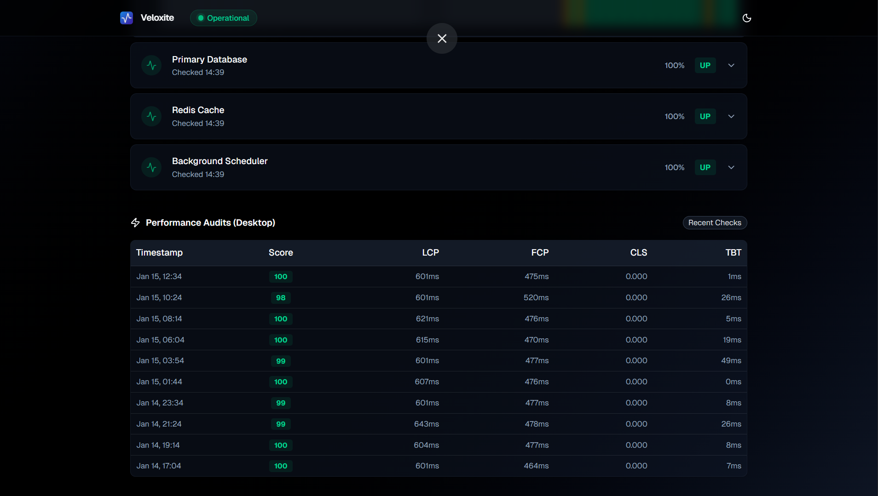Image resolution: width=878 pixels, height=496 pixels.
Task: Click the TBT column header
Action: [x=734, y=252]
